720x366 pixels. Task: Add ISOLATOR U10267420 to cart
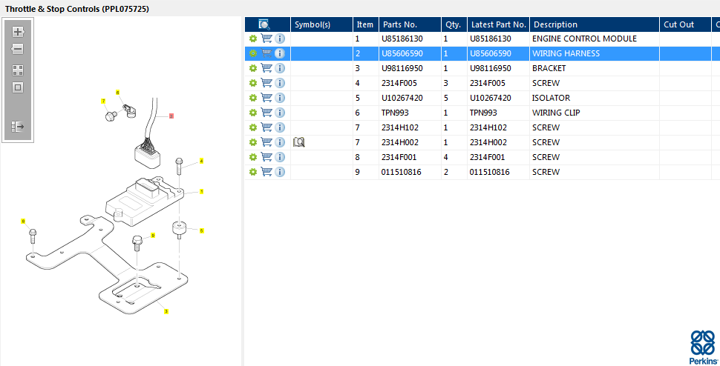[266, 98]
